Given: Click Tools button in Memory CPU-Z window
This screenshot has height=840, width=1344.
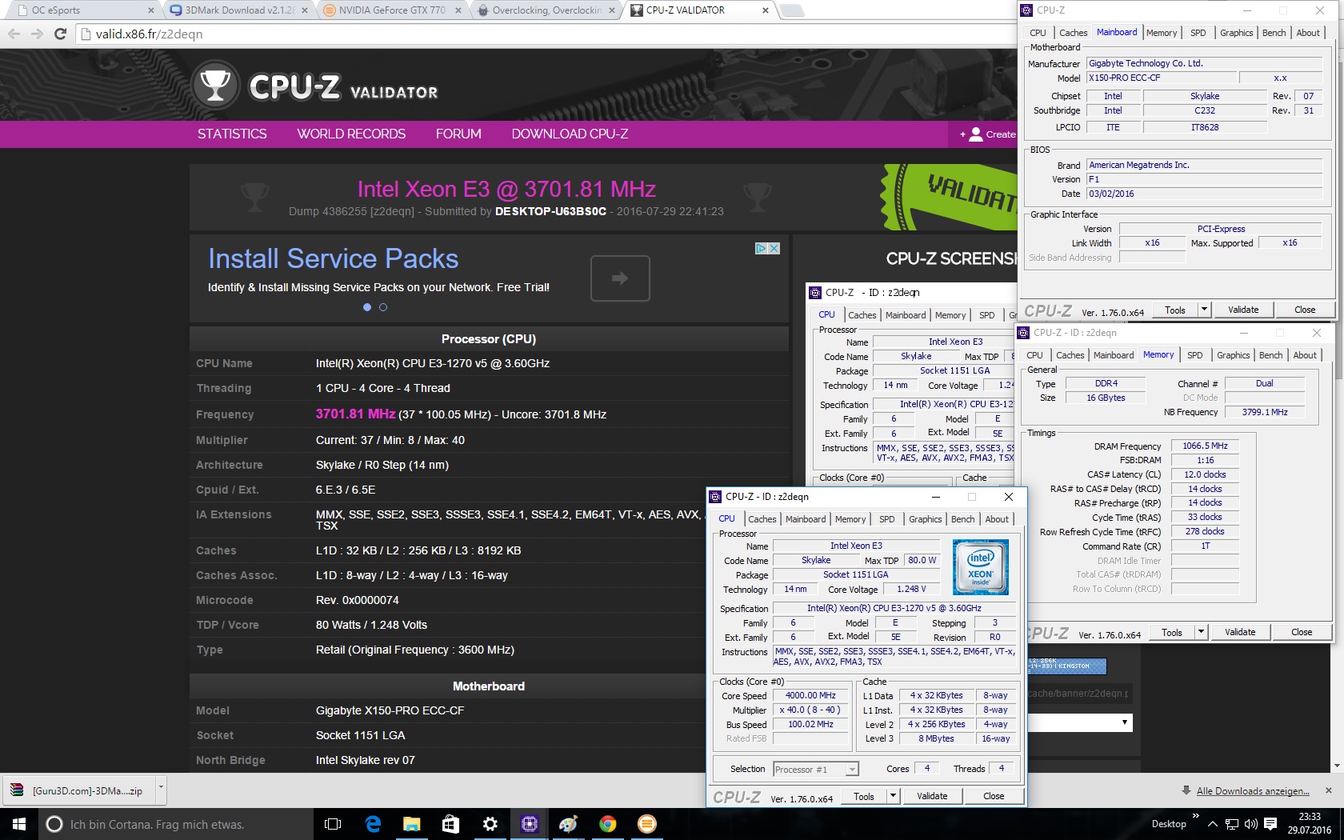Looking at the screenshot, I should 1172,632.
